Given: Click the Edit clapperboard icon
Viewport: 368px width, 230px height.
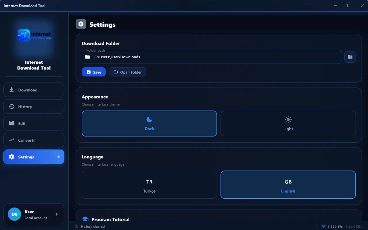Looking at the screenshot, I should [x=11, y=123].
